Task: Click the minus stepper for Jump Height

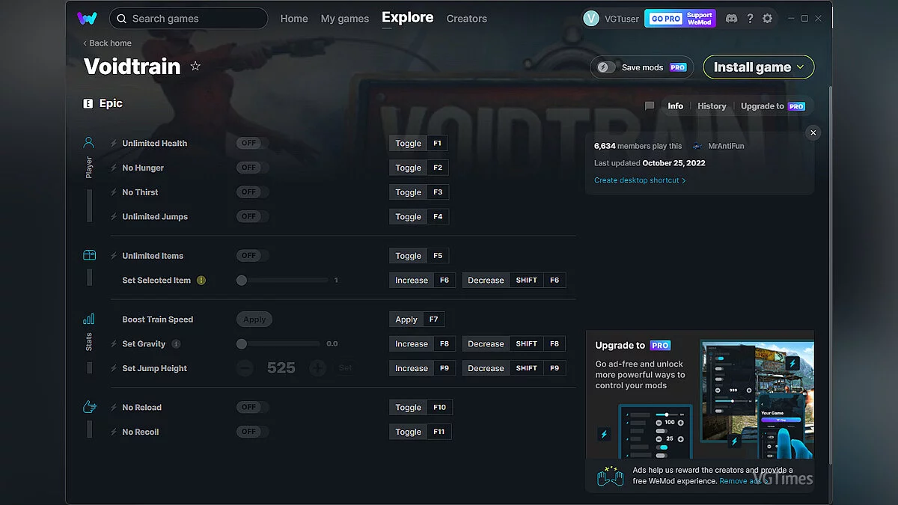Action: 245,368
